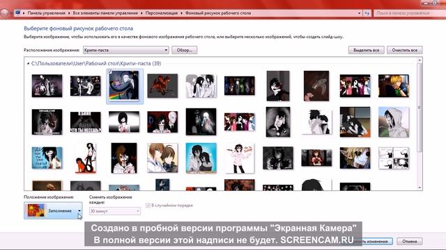The image size is (446, 250).
Task: Select the Jeff and Slenderman red-background thumbnail
Action: point(162,122)
